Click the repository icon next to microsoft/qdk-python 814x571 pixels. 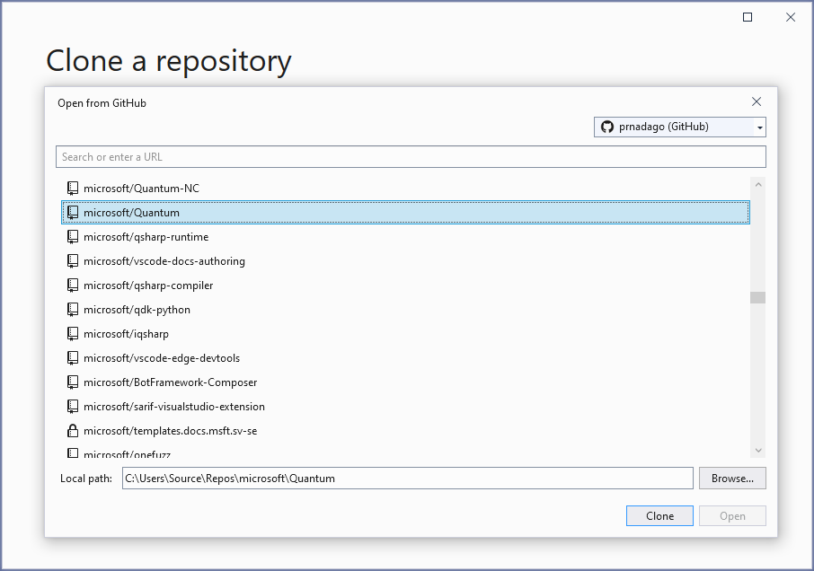coord(73,309)
